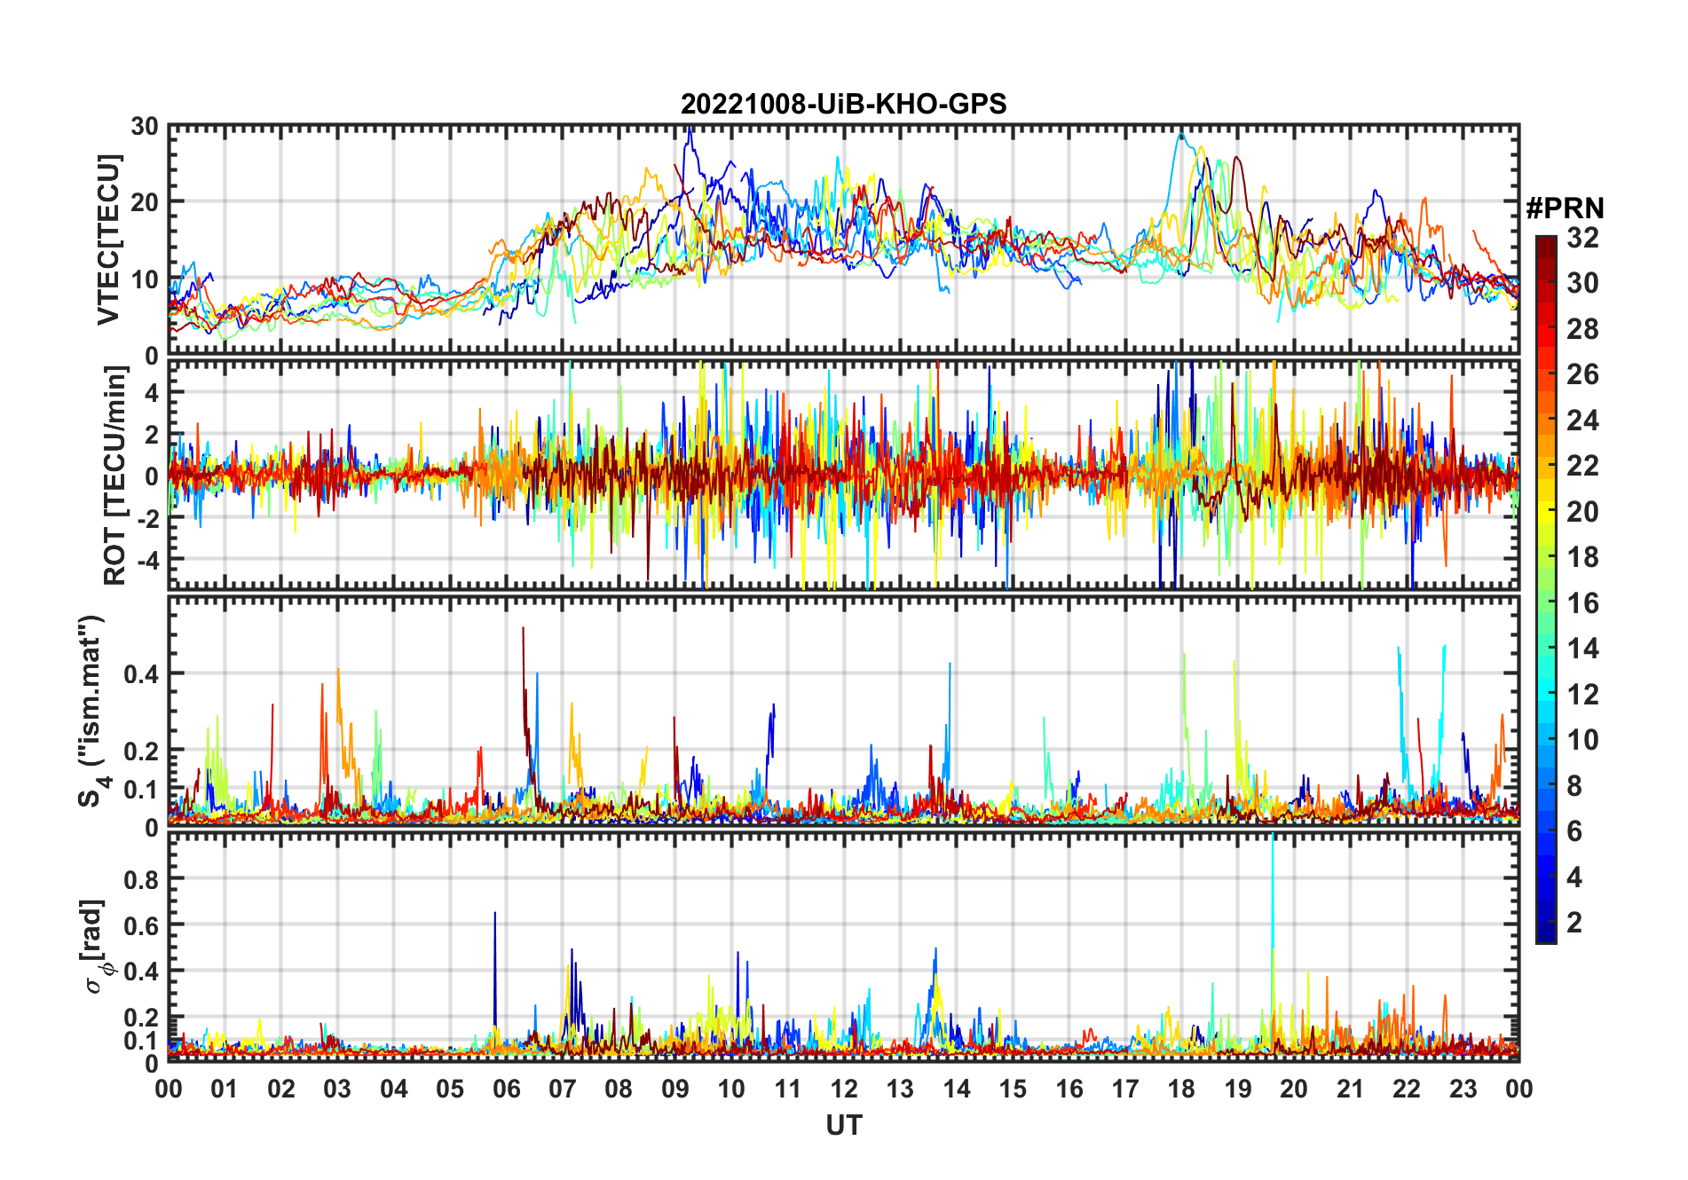Click the plot title 20221008-UiB-KHO-GPS
The width and height of the screenshot is (1688, 1180).
843,105
